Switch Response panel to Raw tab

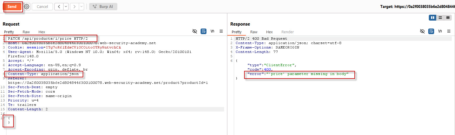pyautogui.click(x=254, y=32)
